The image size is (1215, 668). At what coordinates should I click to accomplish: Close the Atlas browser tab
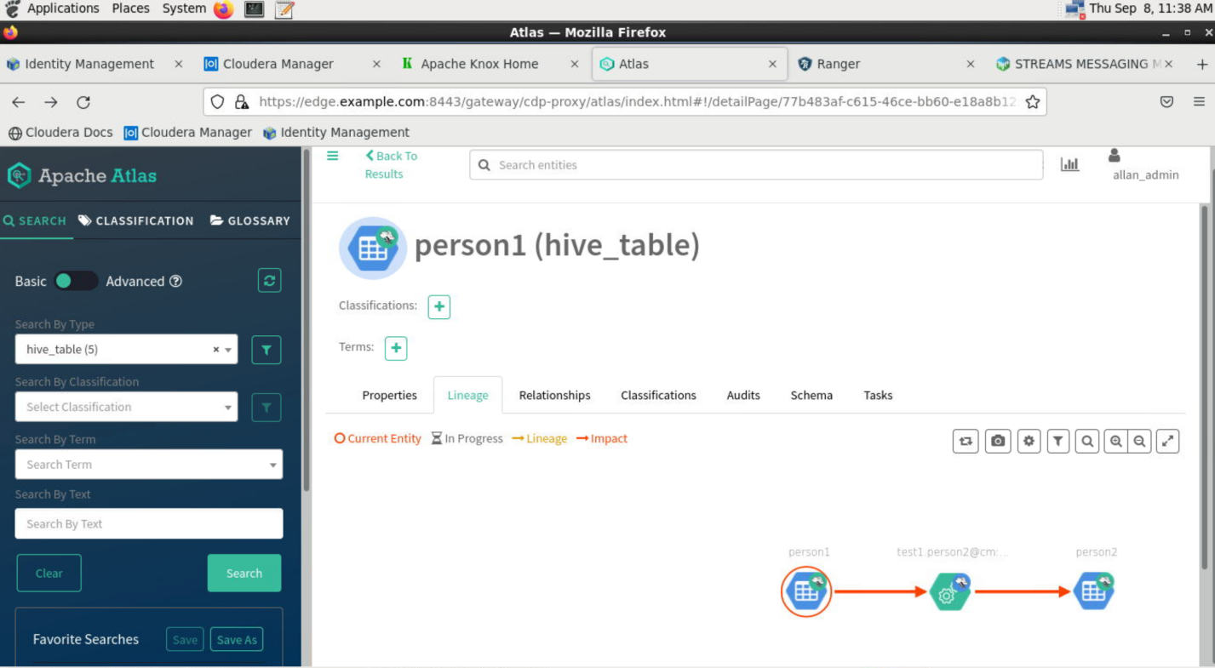tap(772, 64)
